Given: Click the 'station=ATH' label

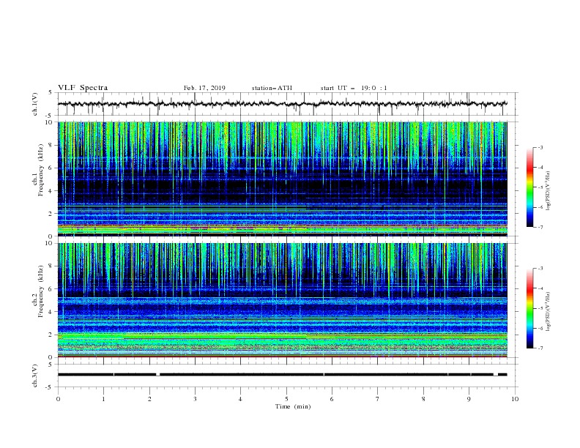Looking at the screenshot, I should (272, 88).
